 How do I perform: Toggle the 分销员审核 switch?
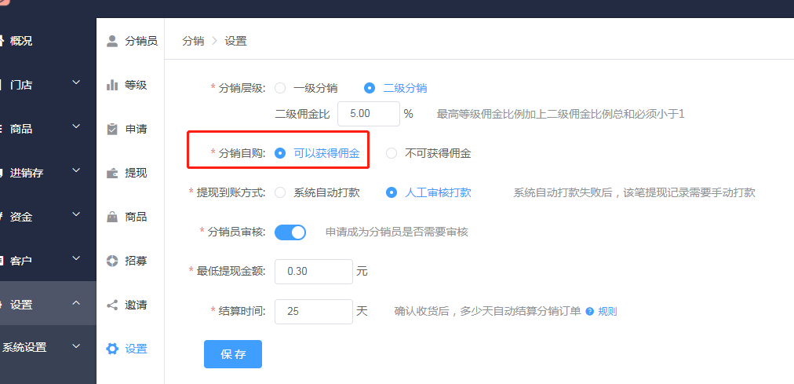[290, 232]
